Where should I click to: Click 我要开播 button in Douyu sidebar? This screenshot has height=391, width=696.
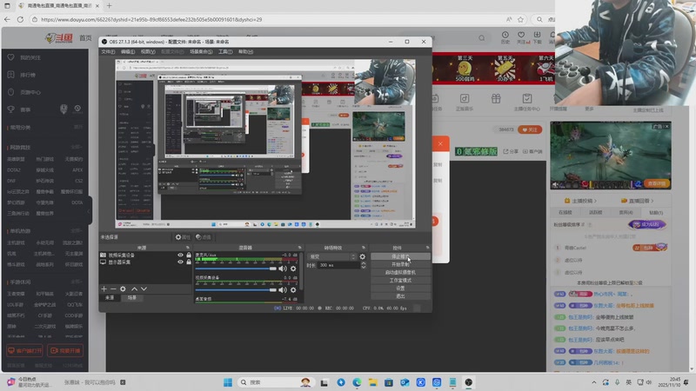coord(66,351)
